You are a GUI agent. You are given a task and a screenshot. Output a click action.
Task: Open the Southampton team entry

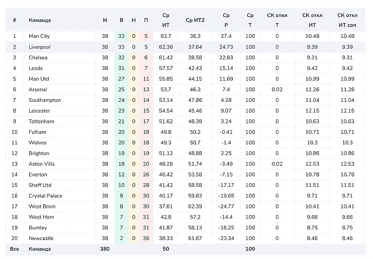[44, 100]
